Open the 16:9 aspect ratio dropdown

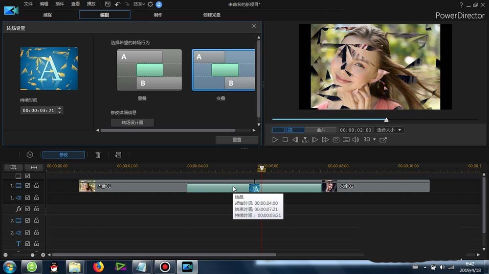coord(139,4)
